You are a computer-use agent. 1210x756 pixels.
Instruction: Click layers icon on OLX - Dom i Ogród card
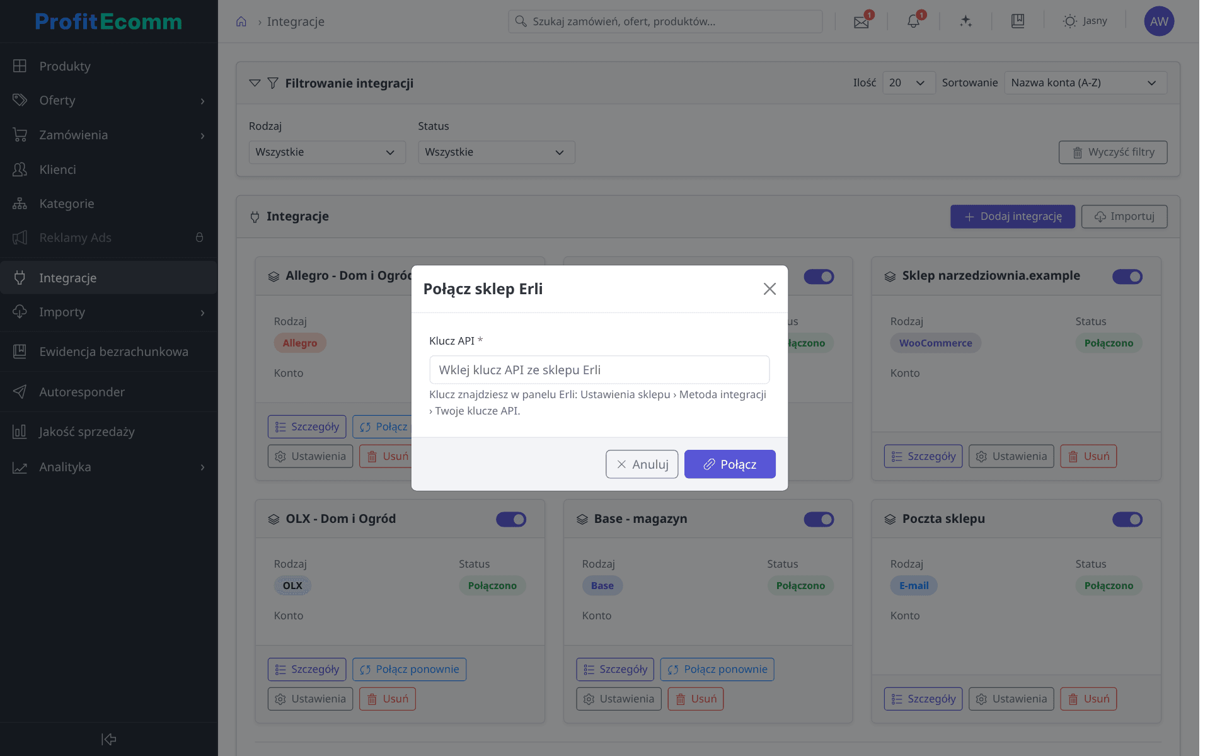coord(274,519)
